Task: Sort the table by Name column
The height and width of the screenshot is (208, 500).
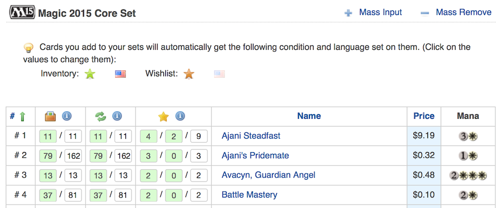Action: pos(308,116)
